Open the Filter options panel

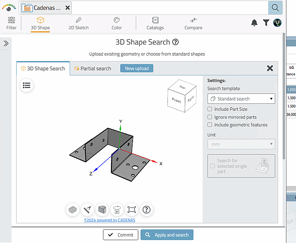click(x=11, y=23)
